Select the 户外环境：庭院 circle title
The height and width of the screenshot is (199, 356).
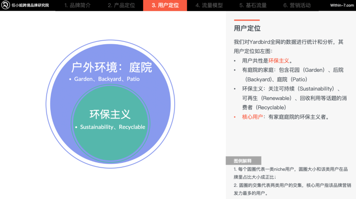pyautogui.click(x=111, y=67)
